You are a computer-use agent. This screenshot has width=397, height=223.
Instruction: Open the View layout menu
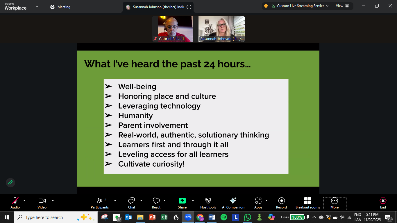(342, 6)
